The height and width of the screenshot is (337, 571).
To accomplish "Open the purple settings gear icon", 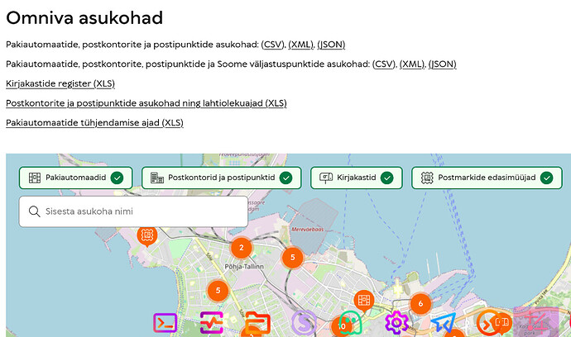I will tap(396, 322).
